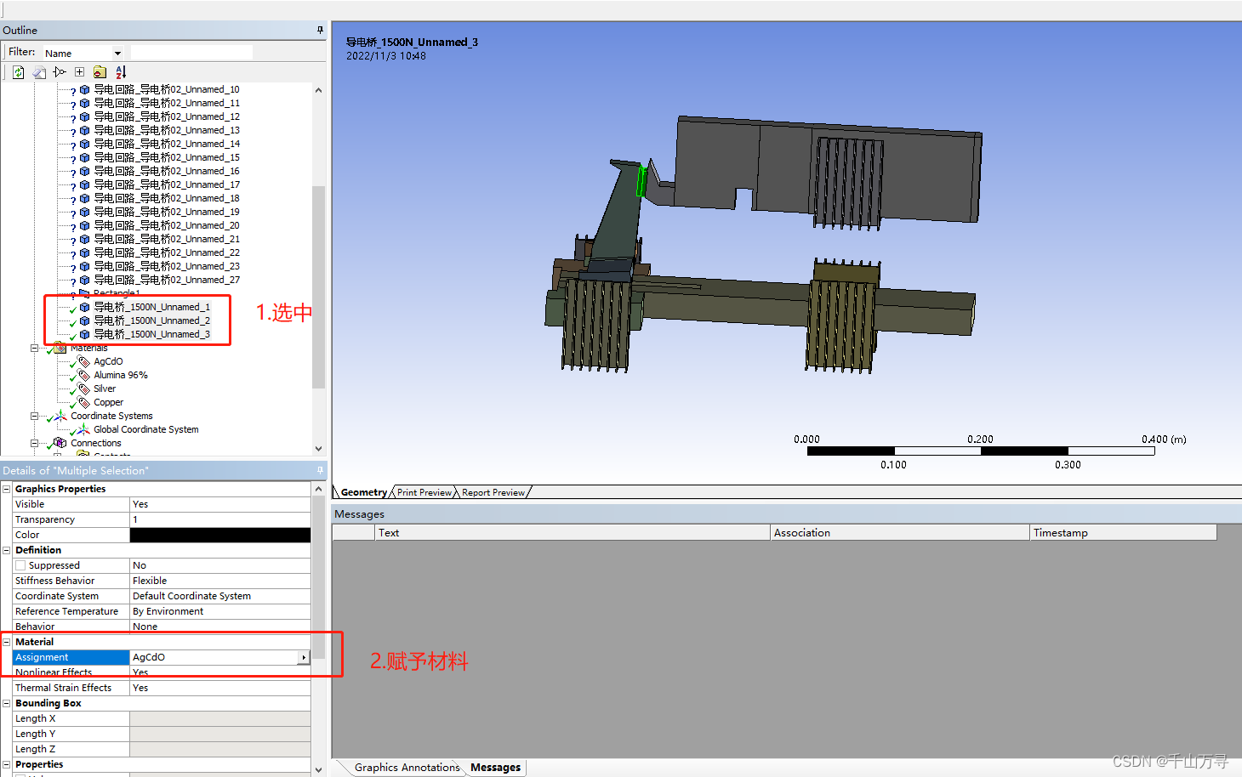The height and width of the screenshot is (777, 1242).
Task: Select Global Coordinate System
Action: (145, 429)
